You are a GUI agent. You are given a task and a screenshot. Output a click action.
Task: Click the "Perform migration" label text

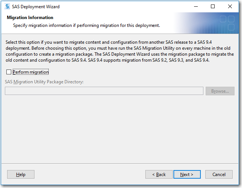pos(31,72)
